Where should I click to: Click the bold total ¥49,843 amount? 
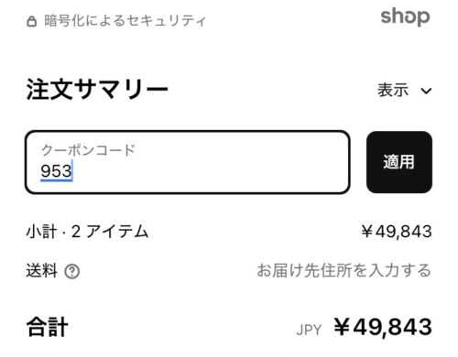pos(383,327)
